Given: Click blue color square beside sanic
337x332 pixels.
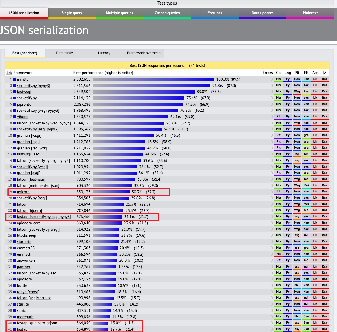Looking at the screenshot, I should [x=15, y=310].
